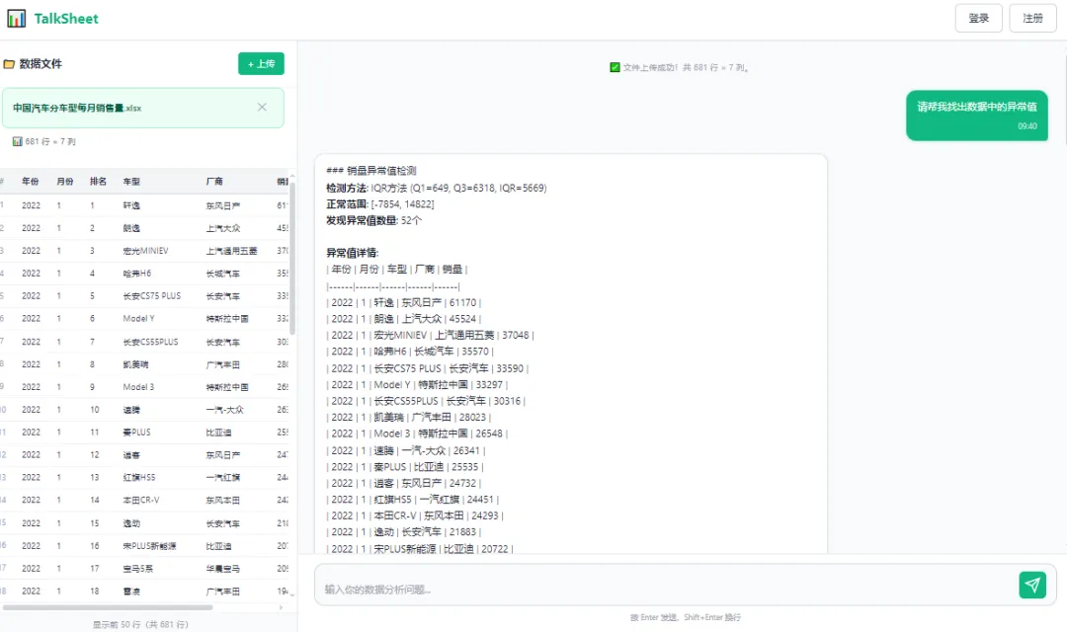Click the 发现异常值数量 52个 line
The height and width of the screenshot is (632, 1067).
(373, 220)
